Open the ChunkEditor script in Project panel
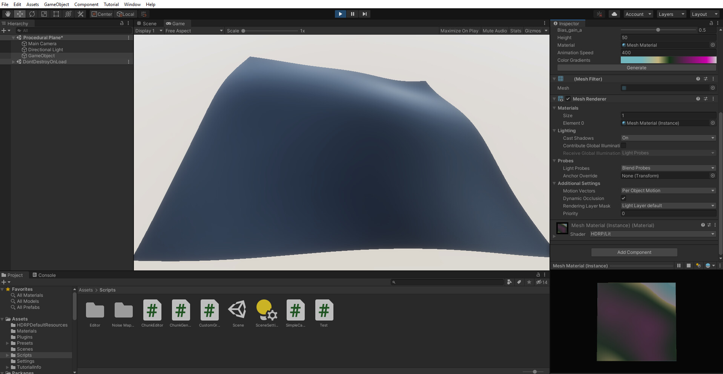 (x=152, y=310)
